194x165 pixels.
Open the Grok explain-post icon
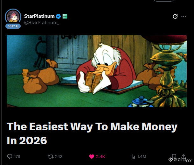tap(175, 16)
